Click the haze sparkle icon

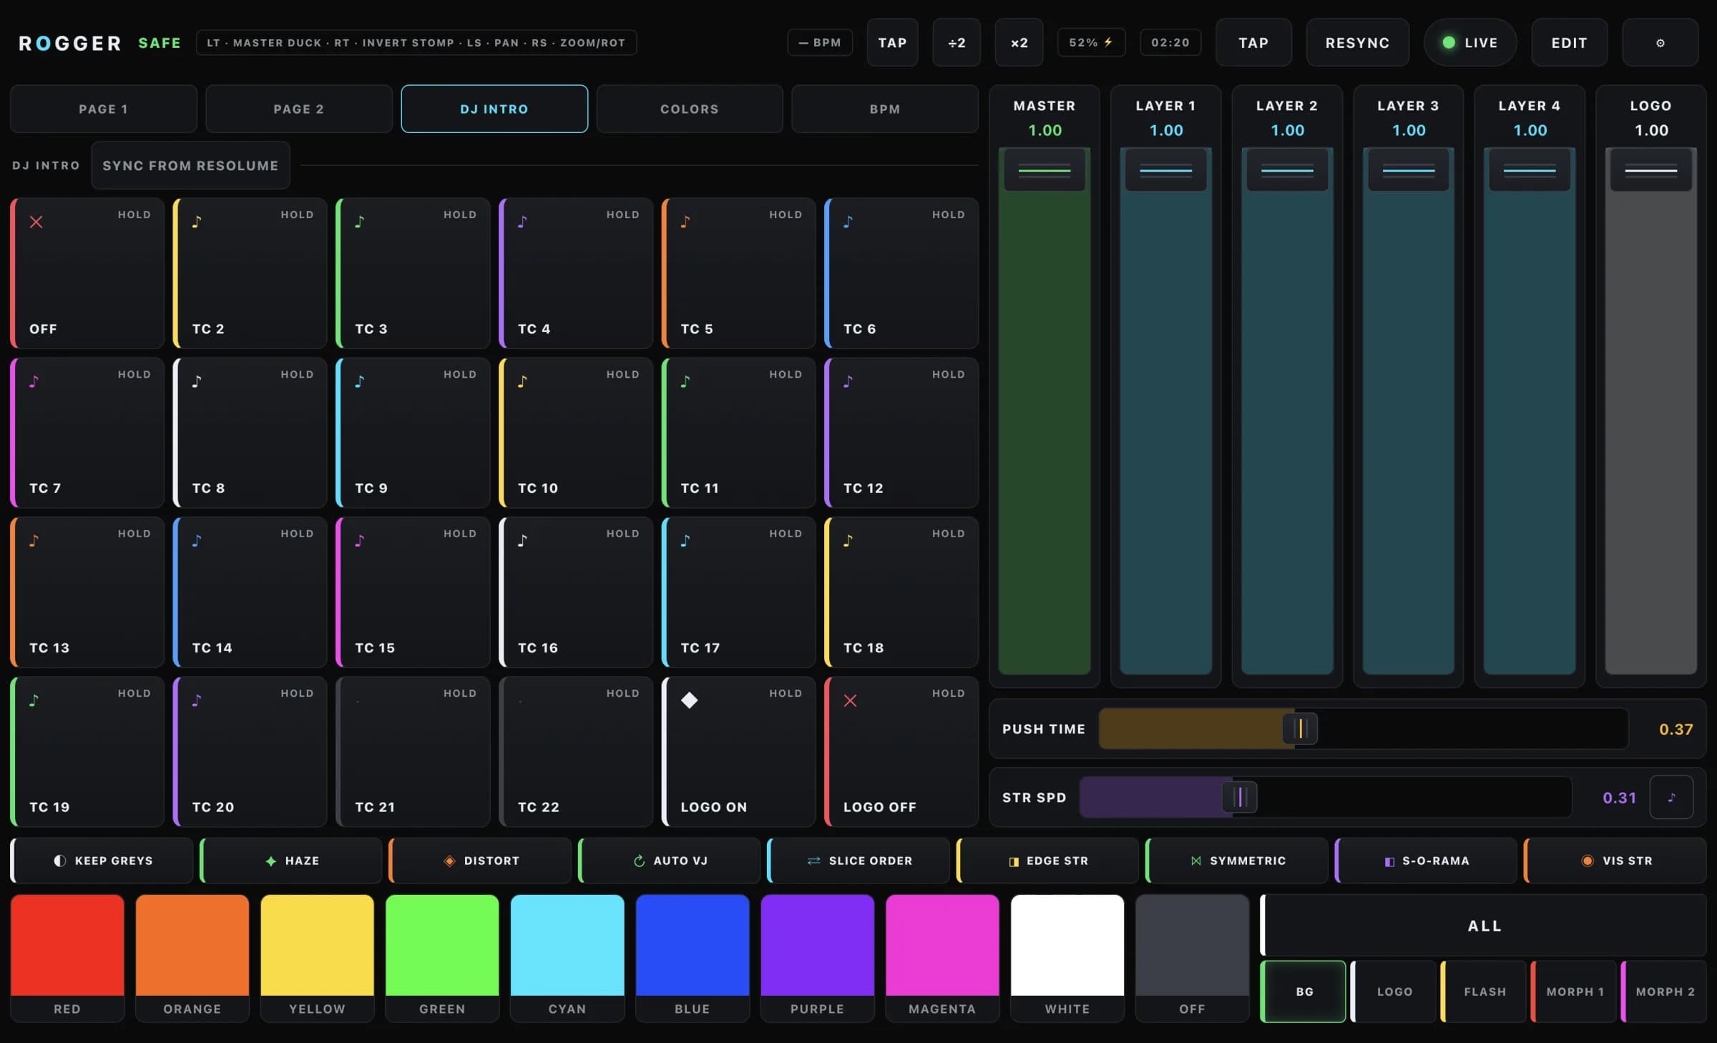tap(270, 861)
